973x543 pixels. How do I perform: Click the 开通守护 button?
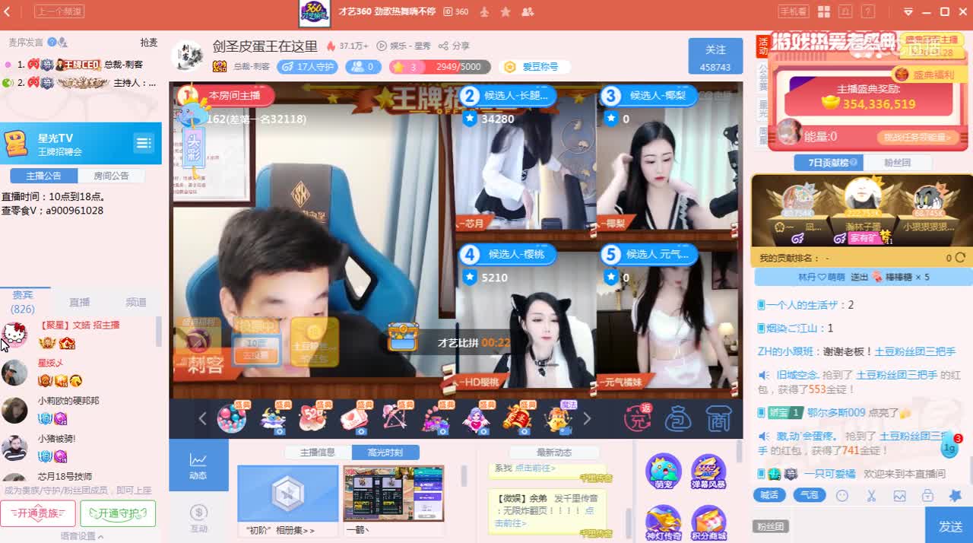[x=118, y=513]
